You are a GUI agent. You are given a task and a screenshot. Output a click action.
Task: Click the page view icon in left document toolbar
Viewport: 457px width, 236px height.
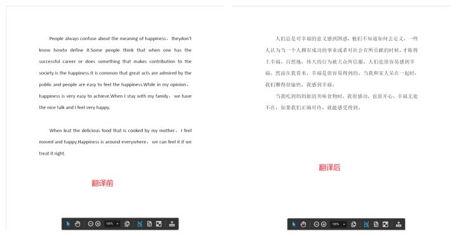pos(127,224)
